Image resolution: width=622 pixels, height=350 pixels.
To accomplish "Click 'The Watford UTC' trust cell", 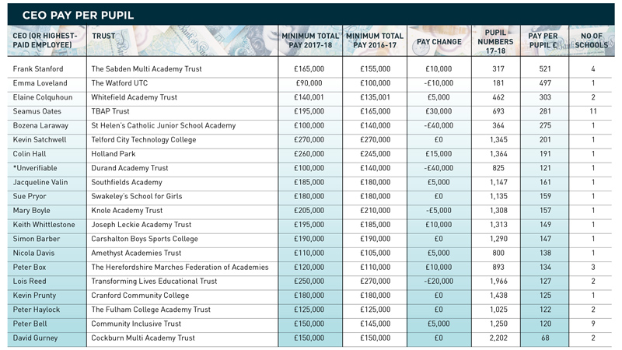I will coord(120,83).
